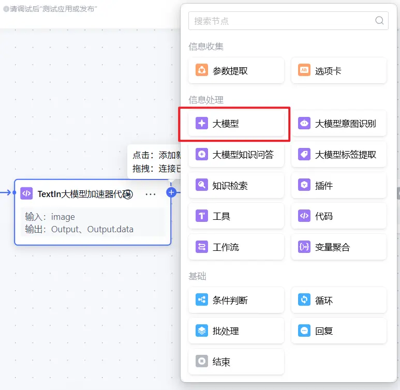
Task: Click the 插件 hexagon icon
Action: (304, 185)
